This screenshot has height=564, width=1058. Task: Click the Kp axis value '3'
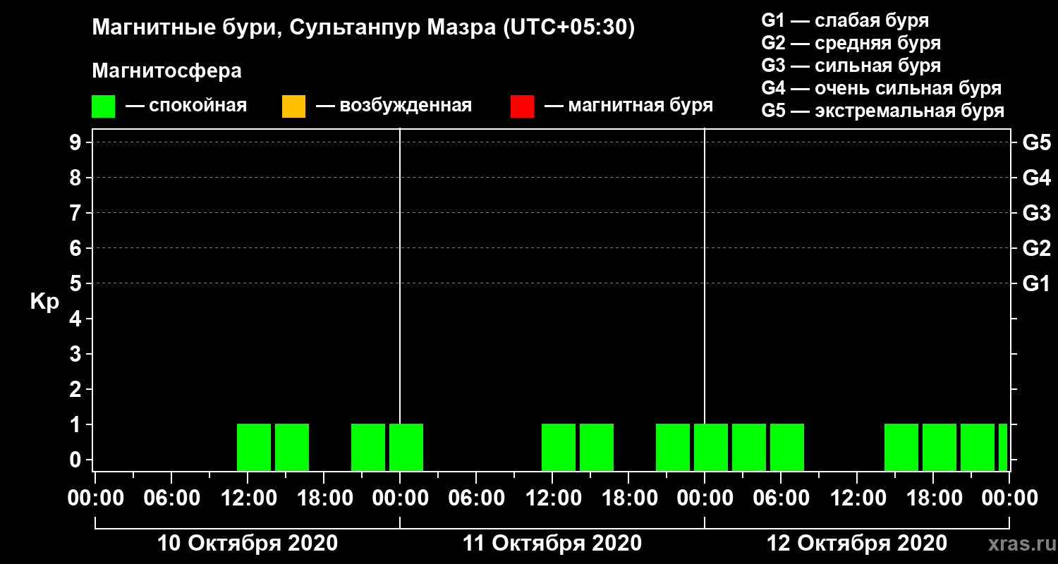(x=76, y=354)
